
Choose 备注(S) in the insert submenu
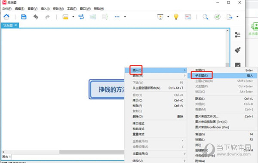pyautogui.click(x=222, y=134)
